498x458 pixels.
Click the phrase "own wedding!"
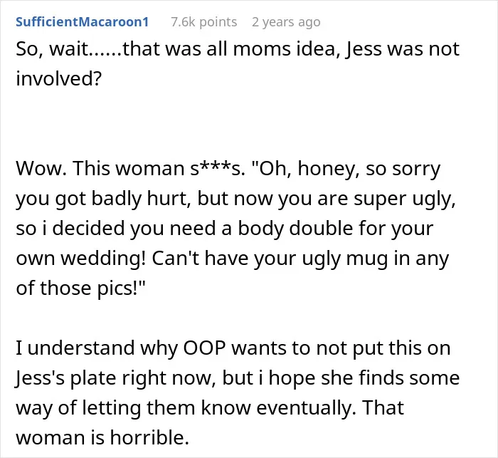tap(81, 259)
